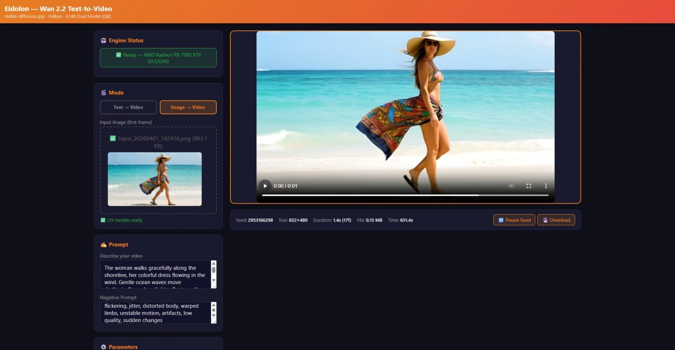Click the Download button's disk icon
Image resolution: width=675 pixels, height=350 pixels.
(x=547, y=220)
